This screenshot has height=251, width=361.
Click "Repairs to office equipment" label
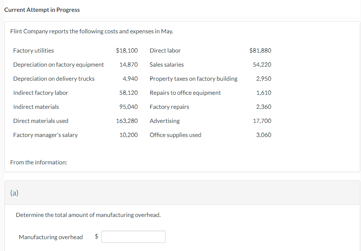tap(185, 93)
